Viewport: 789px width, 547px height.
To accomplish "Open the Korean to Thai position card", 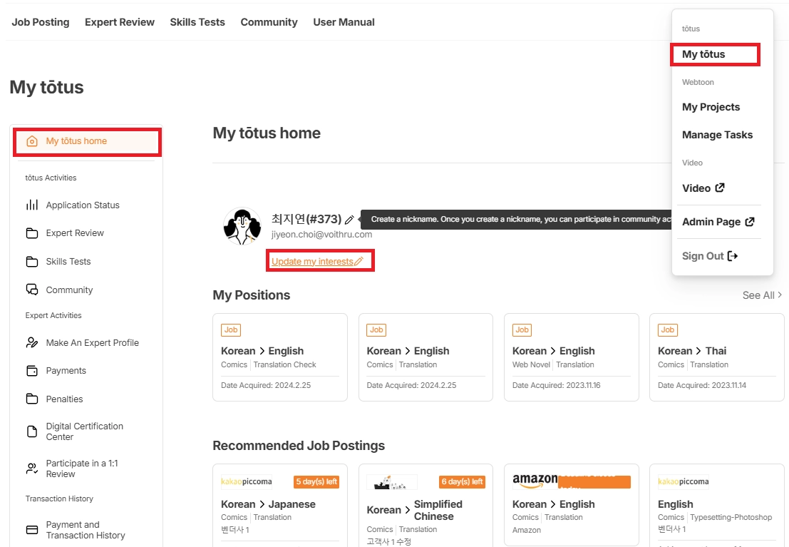I will pyautogui.click(x=716, y=357).
